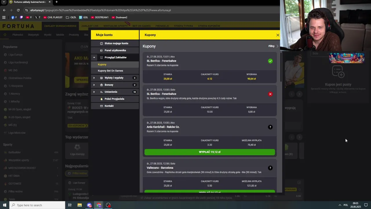Click the Poleć Przyjaciela bell icon

point(101,99)
